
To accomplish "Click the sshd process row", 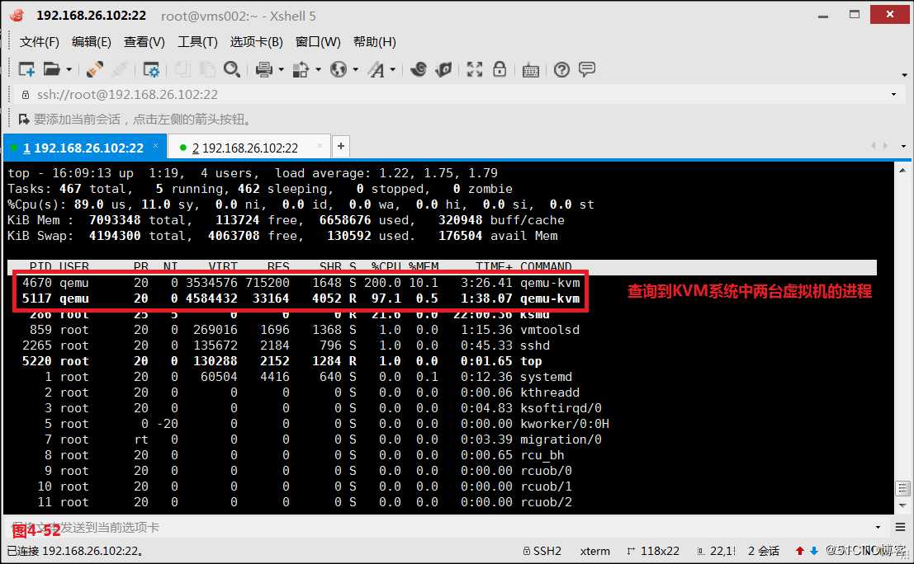I will [301, 345].
